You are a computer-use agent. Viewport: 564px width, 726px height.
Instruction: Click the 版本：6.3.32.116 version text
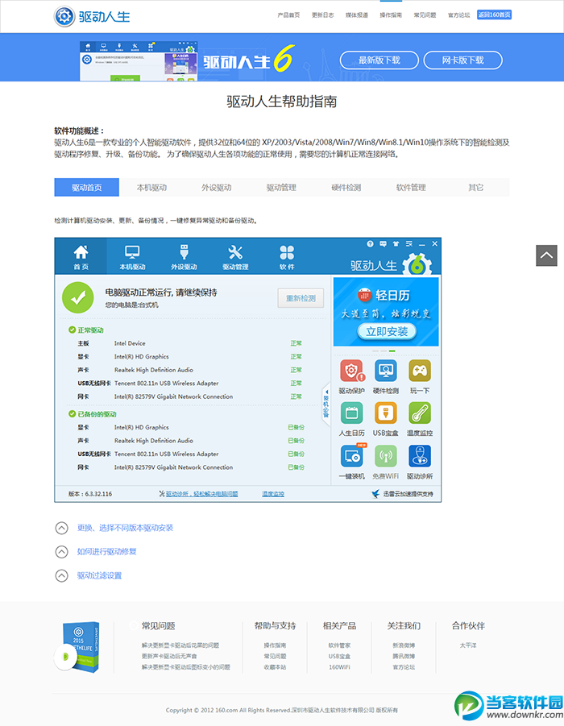click(90, 494)
